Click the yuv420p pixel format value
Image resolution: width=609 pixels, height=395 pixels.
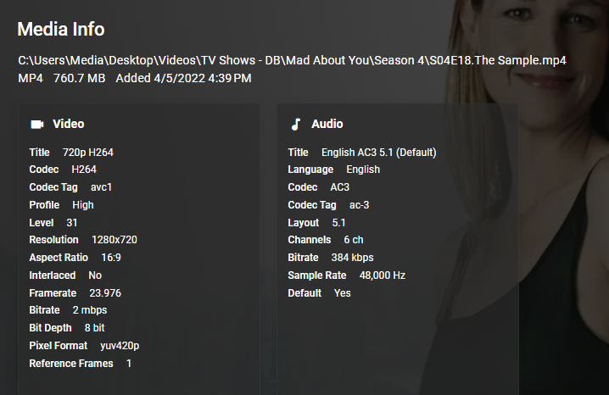[x=118, y=346]
